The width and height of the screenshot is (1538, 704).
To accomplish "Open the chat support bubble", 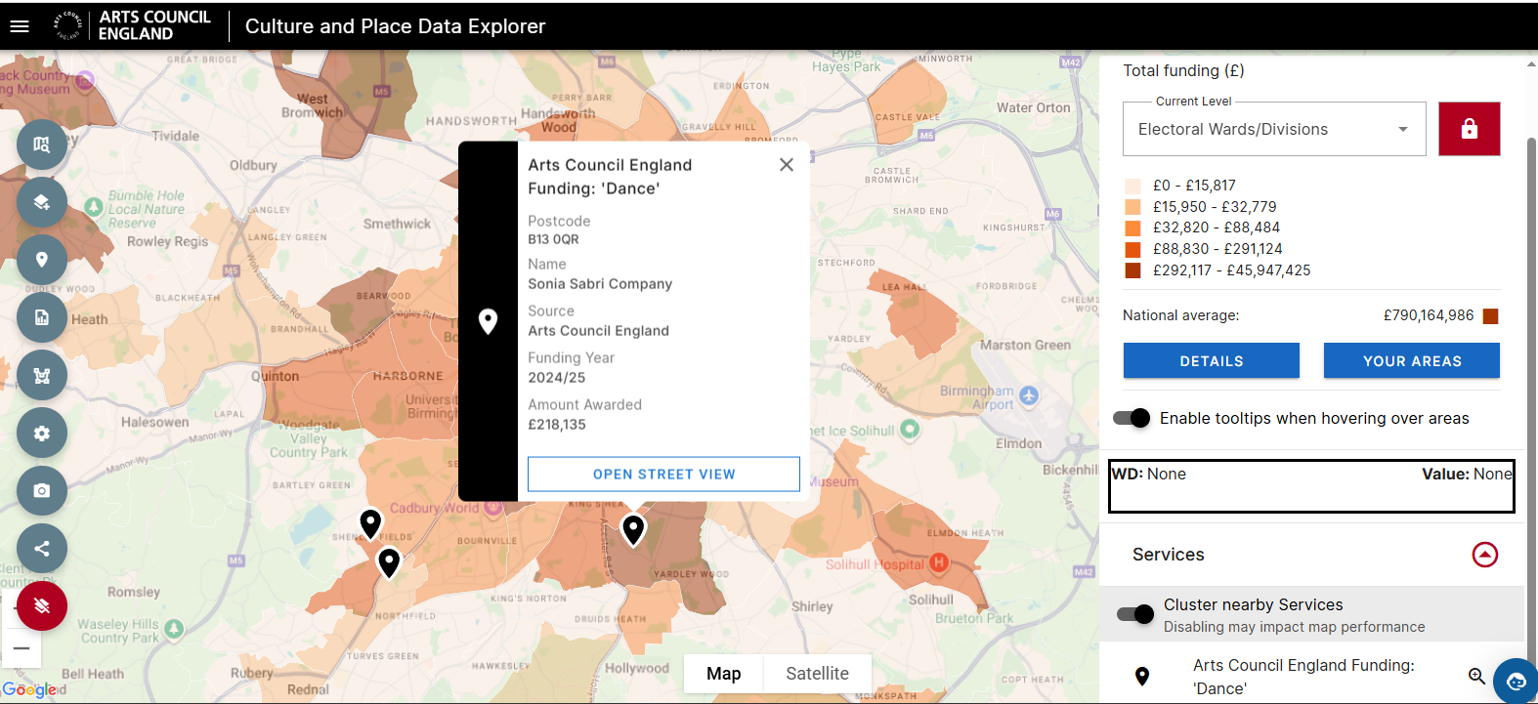I will pyautogui.click(x=1516, y=682).
